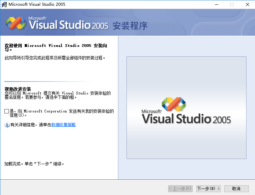Close the setup window
The height and width of the screenshot is (195, 255).
pyautogui.click(x=248, y=4)
